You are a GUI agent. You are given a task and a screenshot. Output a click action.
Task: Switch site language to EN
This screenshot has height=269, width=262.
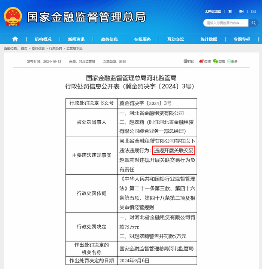coord(241,11)
